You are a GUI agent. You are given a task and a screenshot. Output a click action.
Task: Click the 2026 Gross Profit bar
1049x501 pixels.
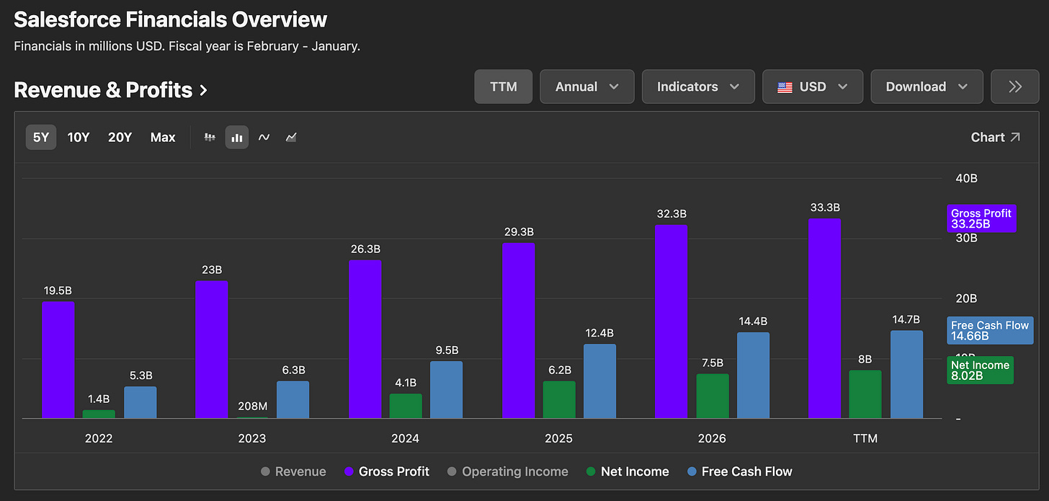[x=671, y=322]
